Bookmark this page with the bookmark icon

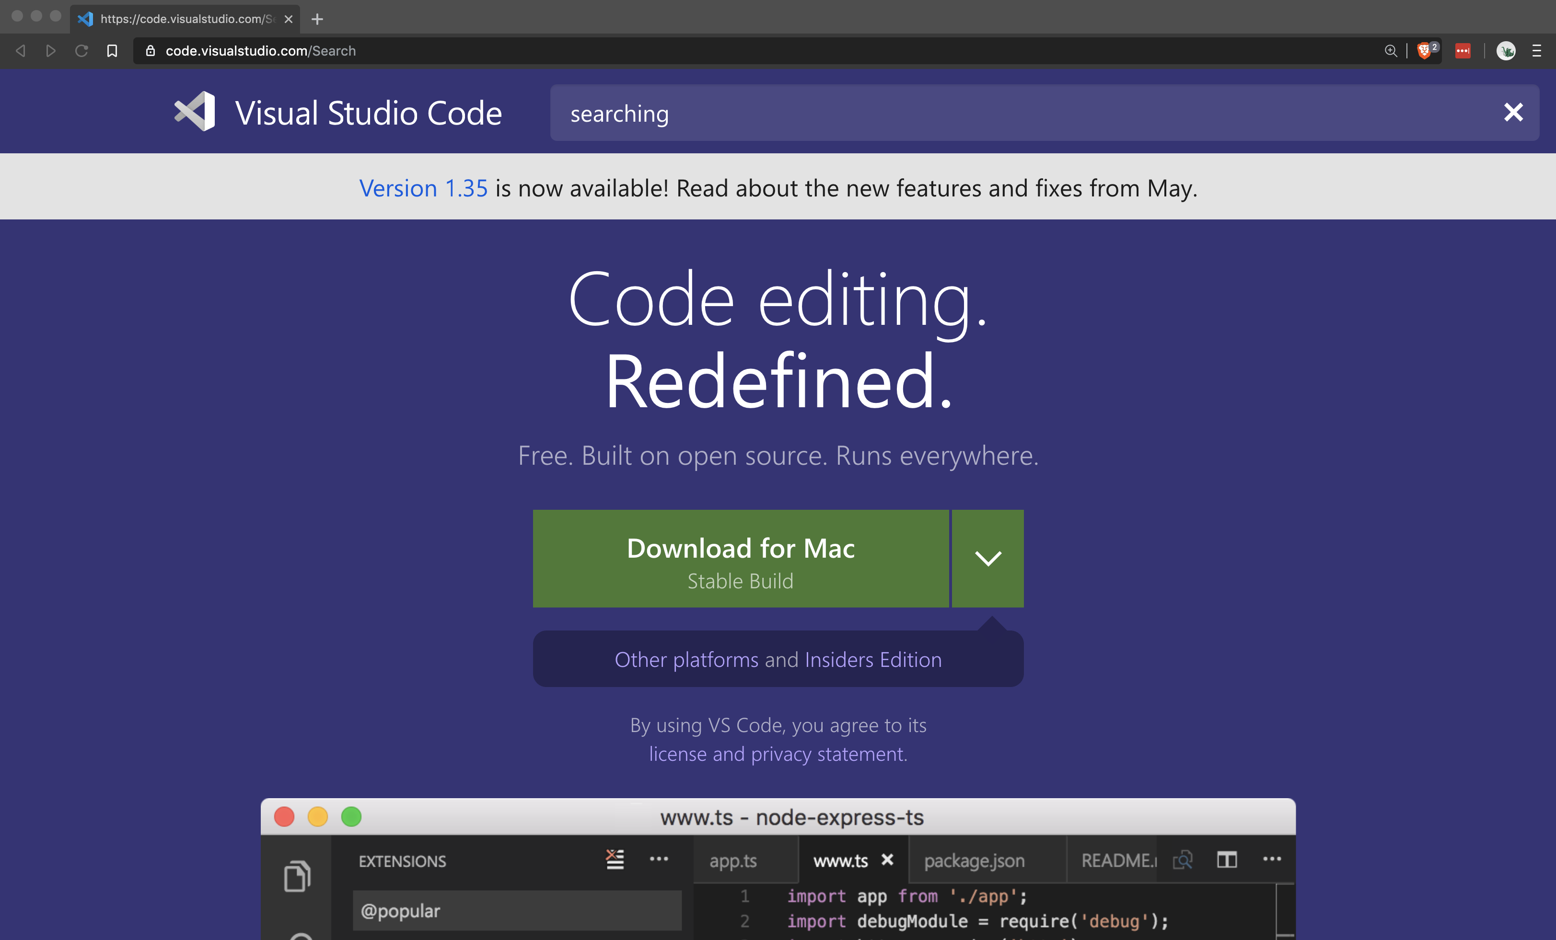click(x=112, y=51)
